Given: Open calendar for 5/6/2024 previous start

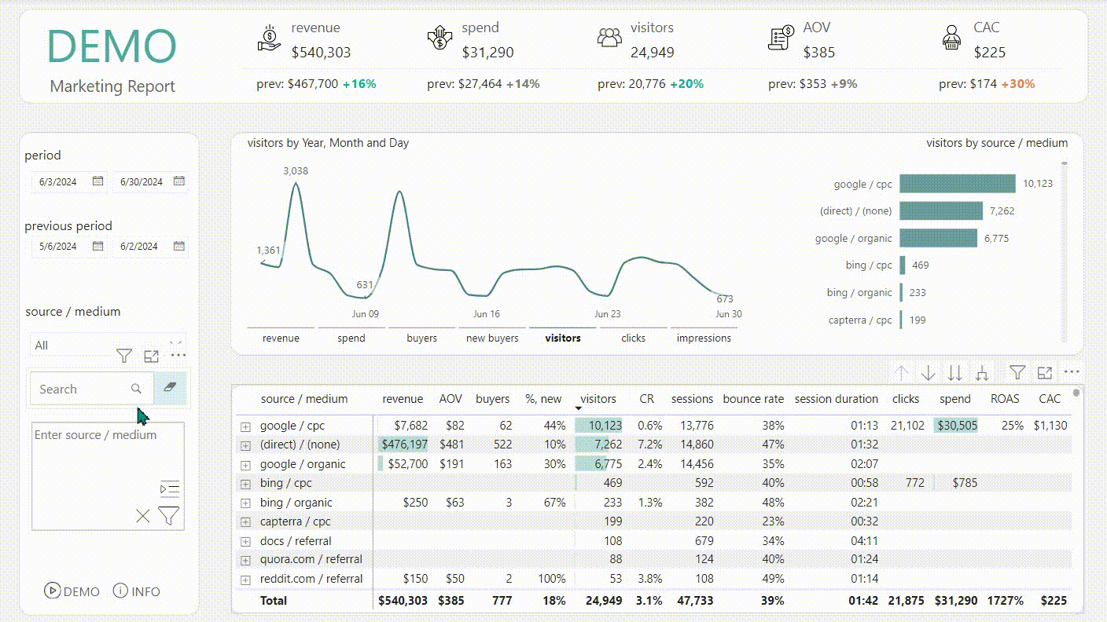Looking at the screenshot, I should coord(98,246).
